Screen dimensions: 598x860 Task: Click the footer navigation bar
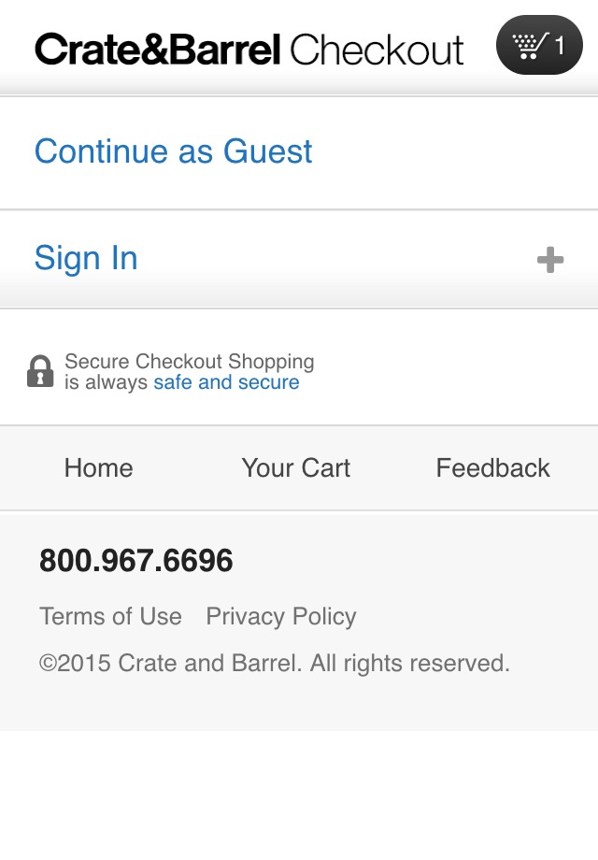(299, 468)
